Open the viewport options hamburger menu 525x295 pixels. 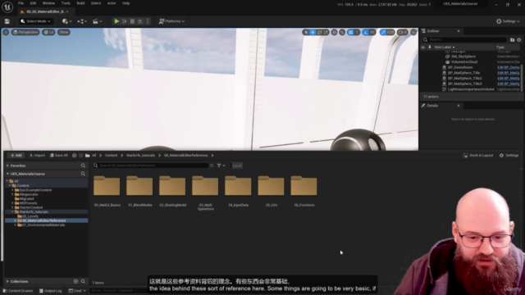[6, 32]
